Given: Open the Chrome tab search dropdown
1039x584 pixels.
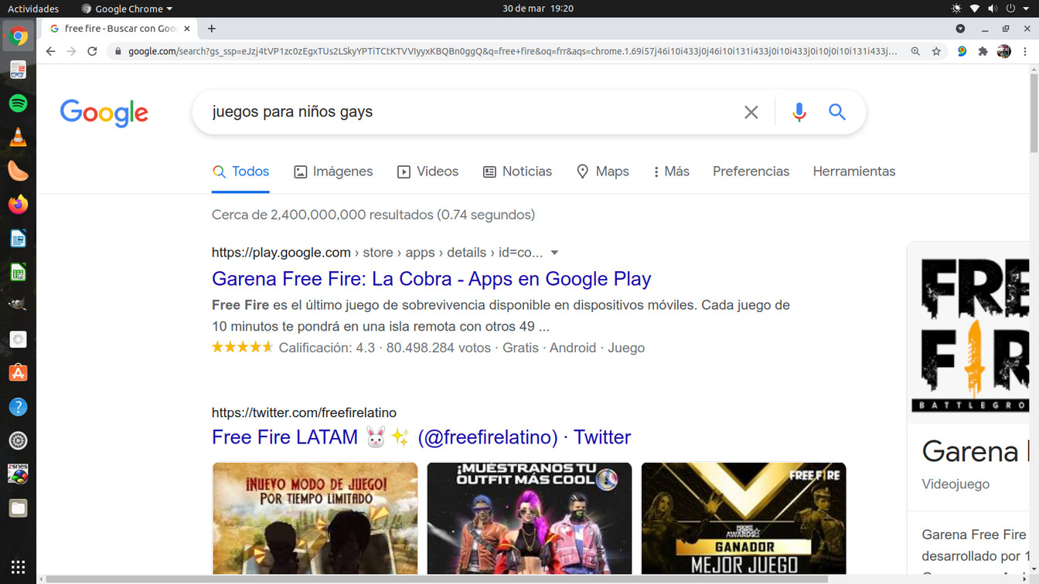Looking at the screenshot, I should [x=960, y=29].
